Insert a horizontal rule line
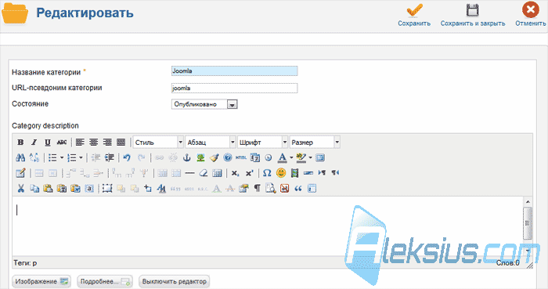The width and height of the screenshot is (548, 289). click(189, 173)
